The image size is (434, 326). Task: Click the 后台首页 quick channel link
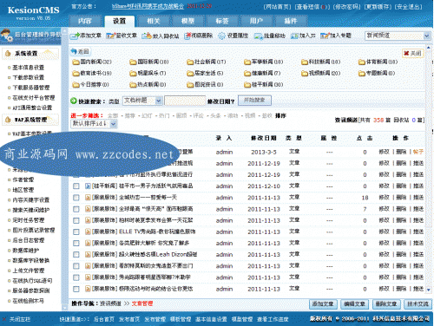(104, 320)
